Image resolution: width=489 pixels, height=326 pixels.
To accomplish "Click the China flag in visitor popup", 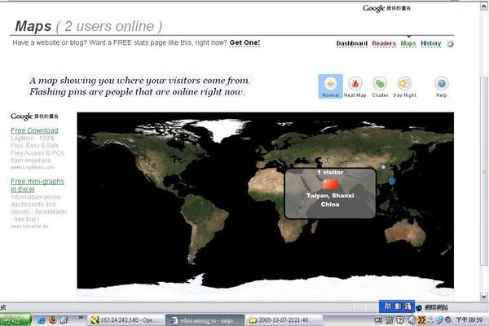I will [330, 183].
